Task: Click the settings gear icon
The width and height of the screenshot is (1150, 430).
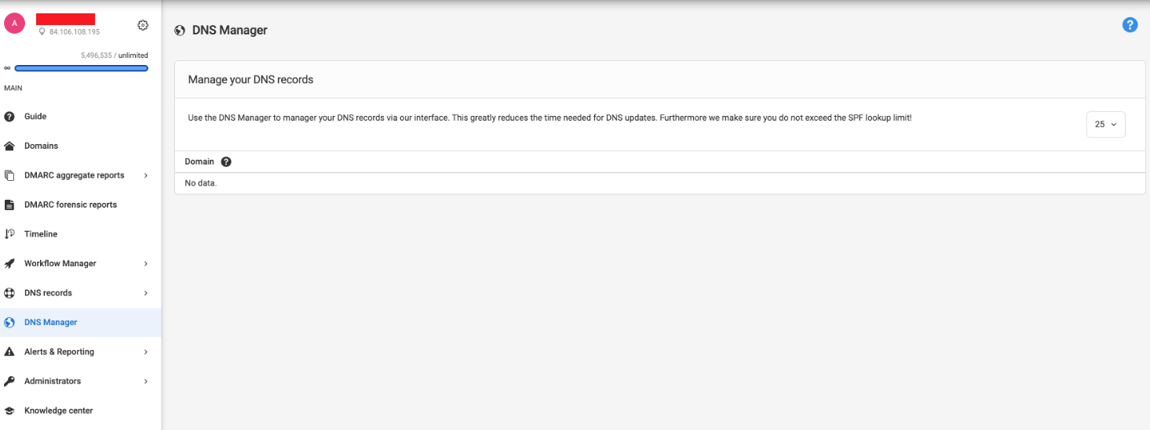Action: [x=143, y=25]
